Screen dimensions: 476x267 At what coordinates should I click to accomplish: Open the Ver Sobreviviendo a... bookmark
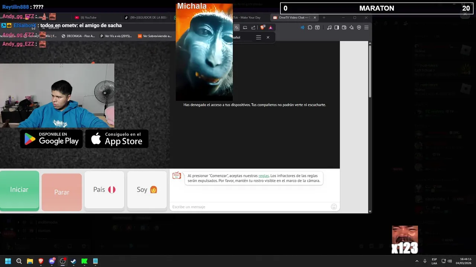[155, 36]
